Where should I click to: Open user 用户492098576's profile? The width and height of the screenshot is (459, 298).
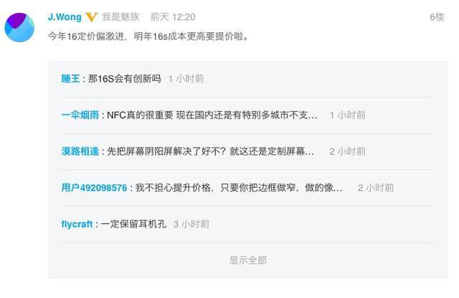tap(94, 188)
